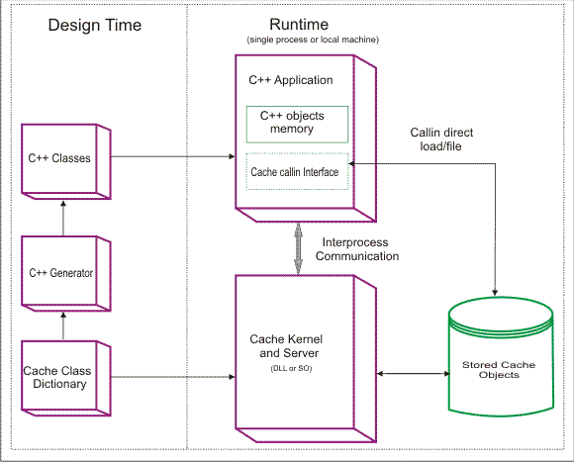Select the "(single process or local machine)" subtitle
Viewport: 574px width, 462px height.
(313, 40)
